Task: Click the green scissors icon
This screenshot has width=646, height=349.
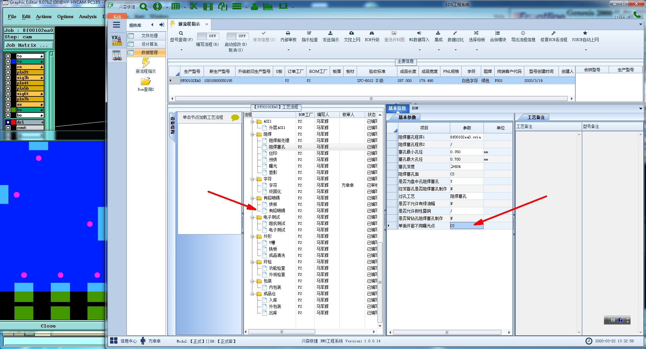Action: click(x=193, y=6)
